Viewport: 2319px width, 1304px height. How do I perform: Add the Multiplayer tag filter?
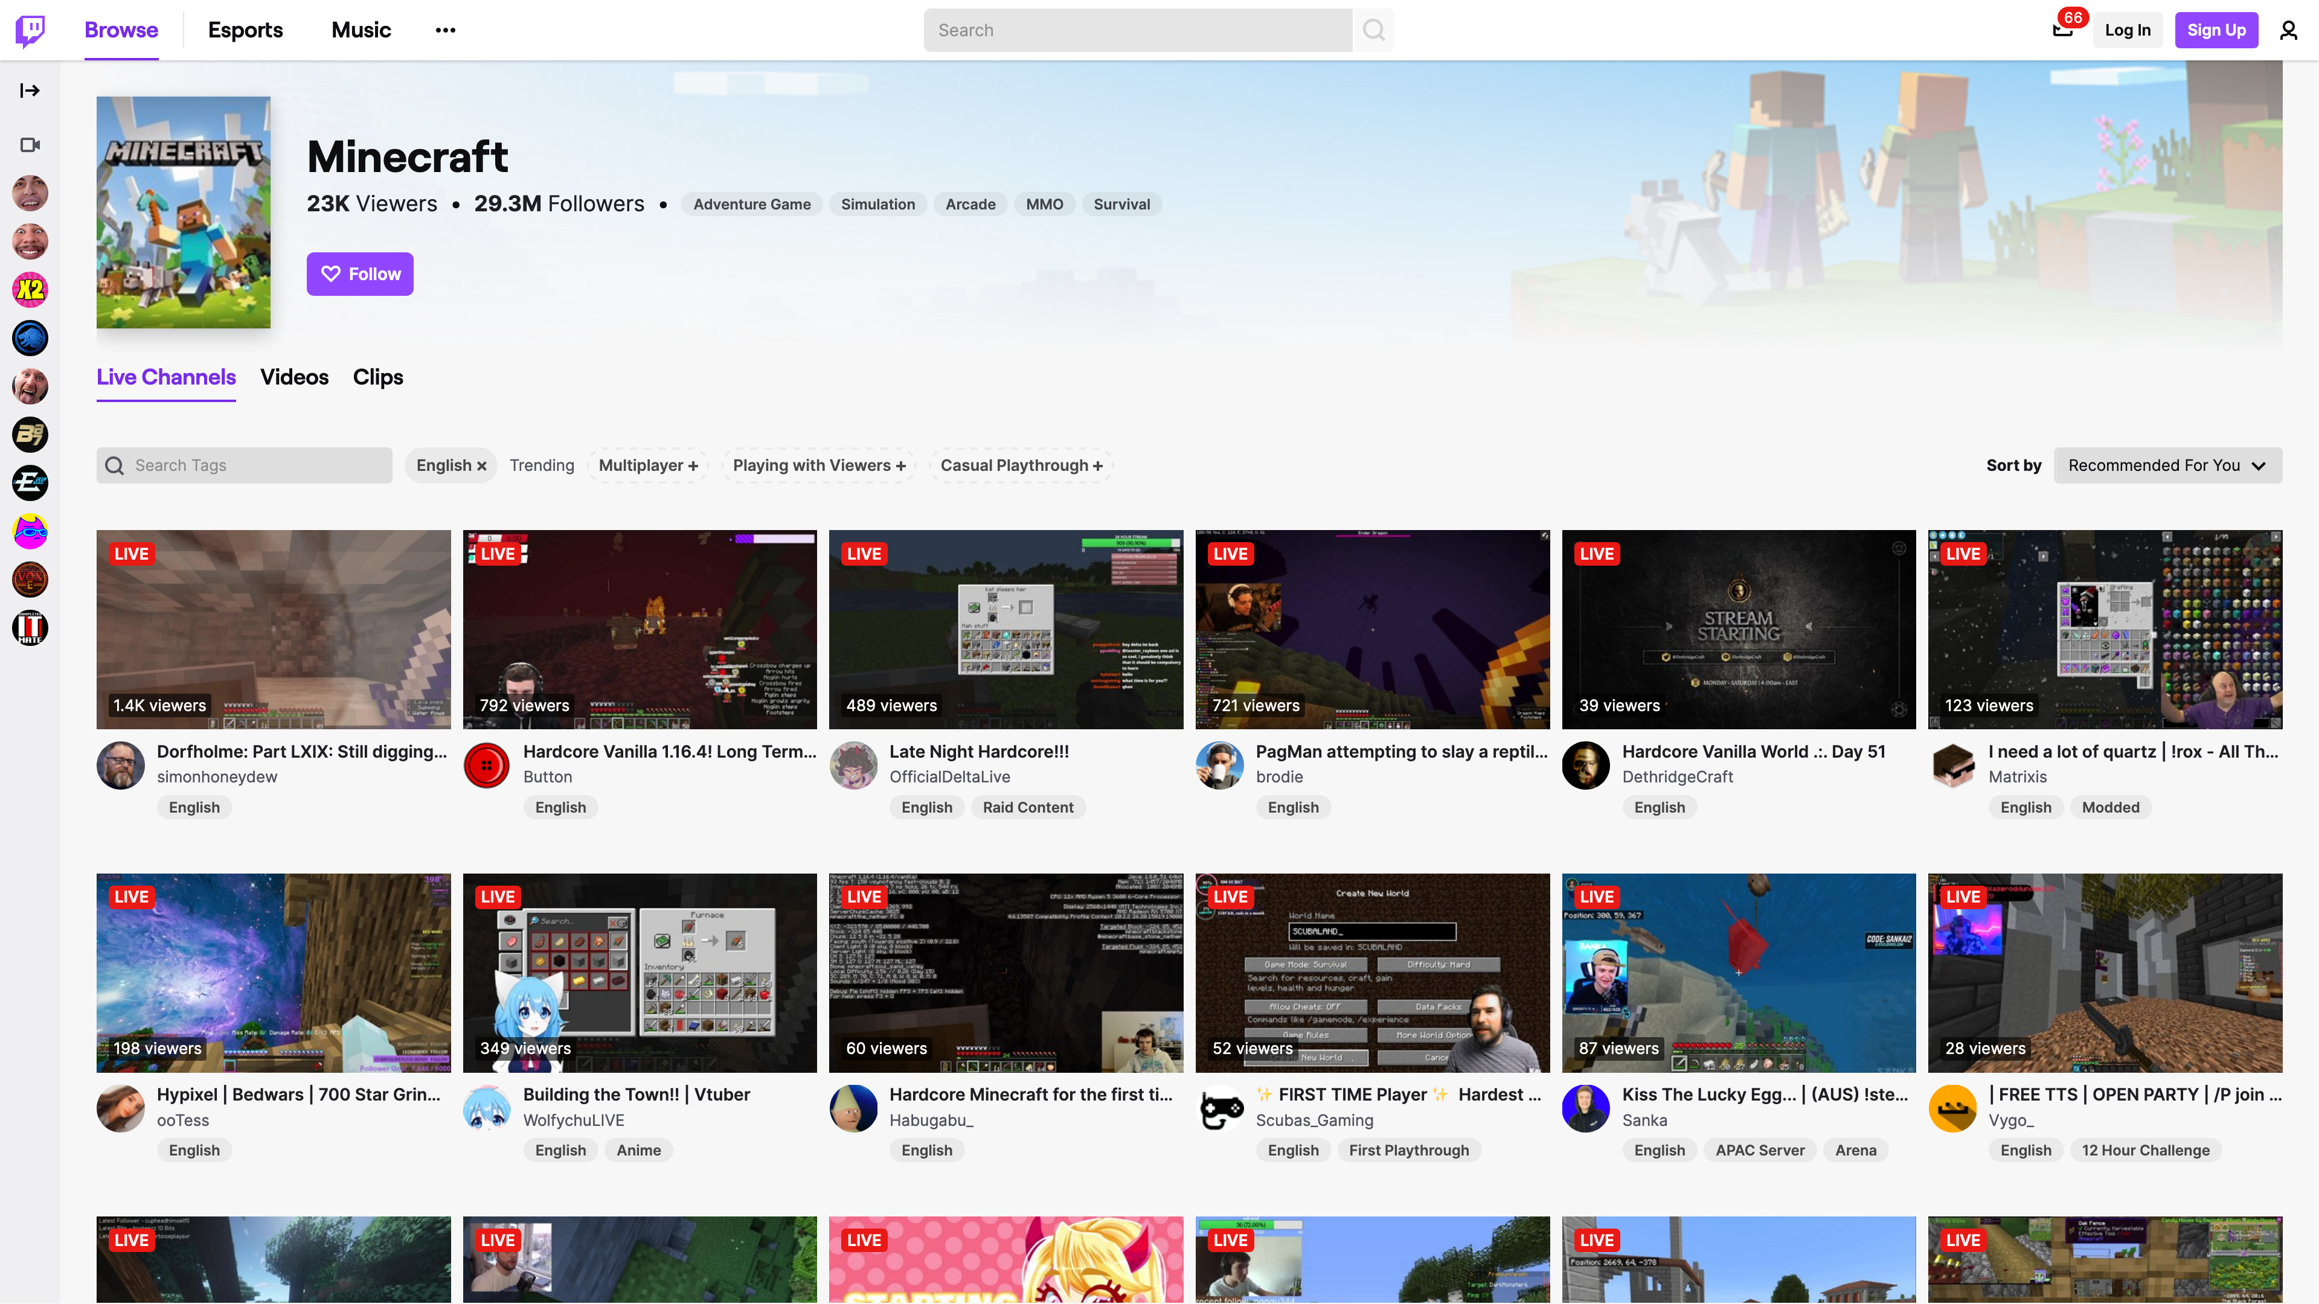648,465
